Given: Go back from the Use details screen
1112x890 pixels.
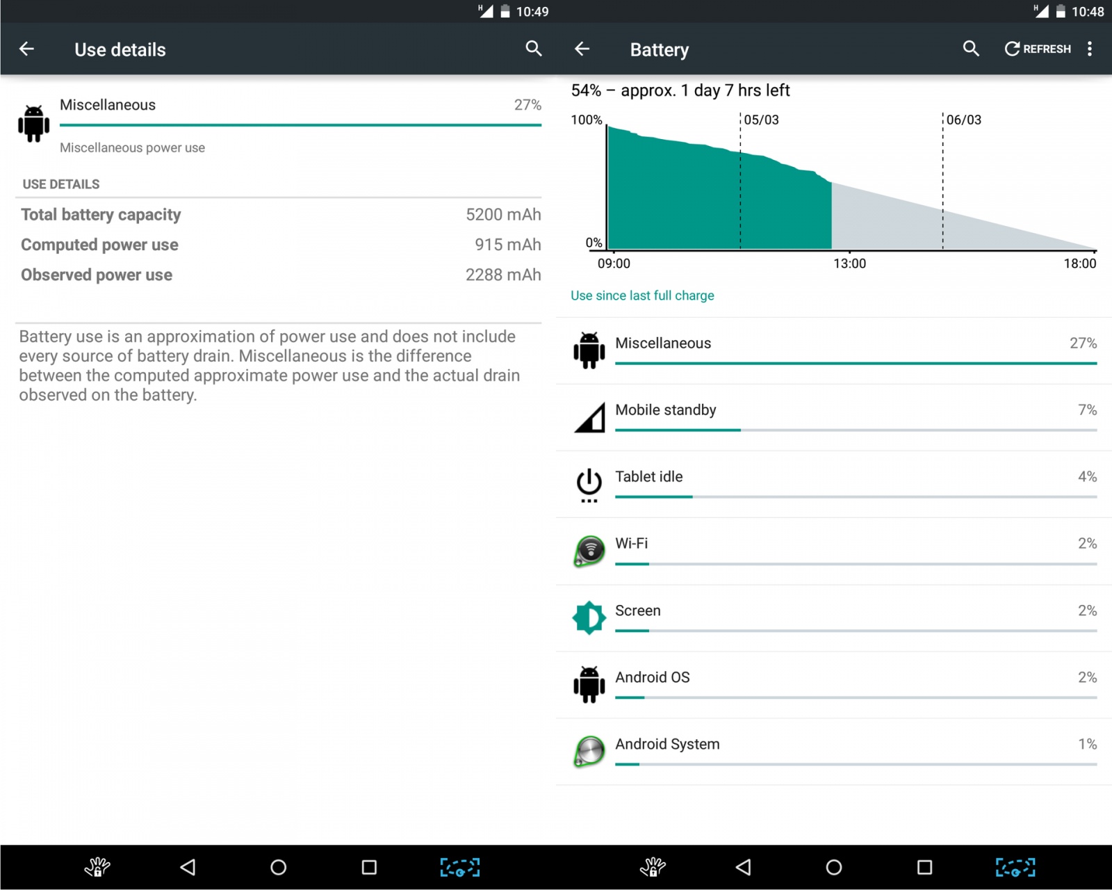Looking at the screenshot, I should pyautogui.click(x=27, y=49).
